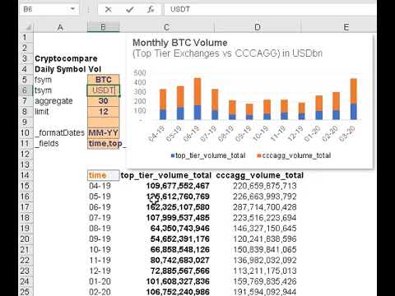
Task: Click the 03-20 chart bar
Action: 354,99
